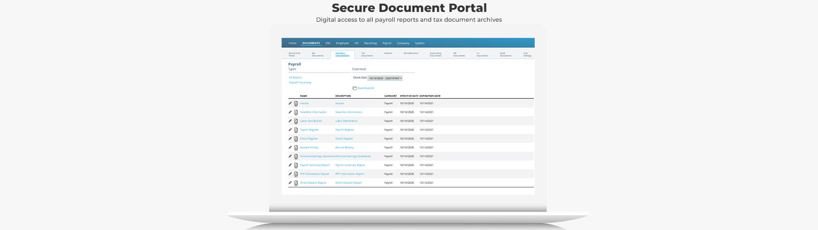Click the folder icon beside Download All

pos(354,88)
